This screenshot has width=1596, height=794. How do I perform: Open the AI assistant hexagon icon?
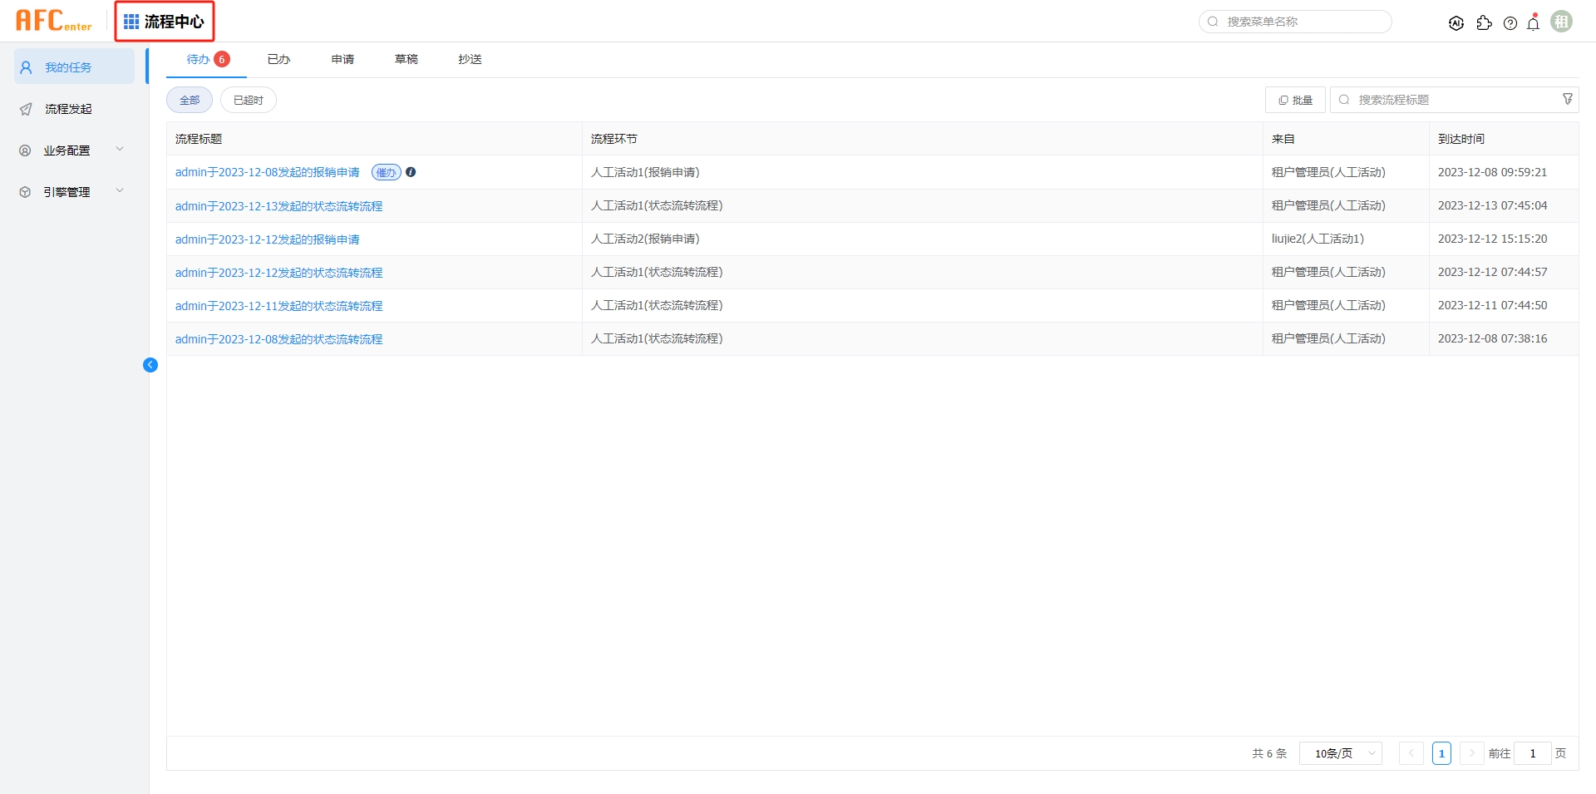1456,23
